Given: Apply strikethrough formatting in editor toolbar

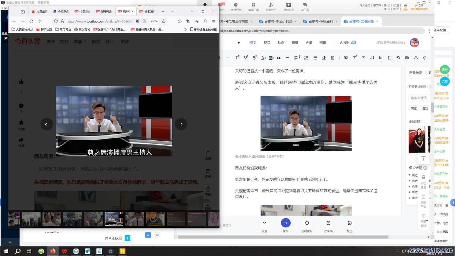Looking at the screenshot, I should [x=254, y=58].
